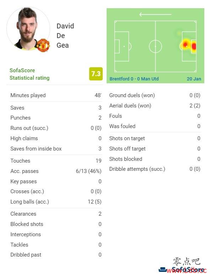Click the Manchester United club crest
210x274 pixels.
pos(43,45)
